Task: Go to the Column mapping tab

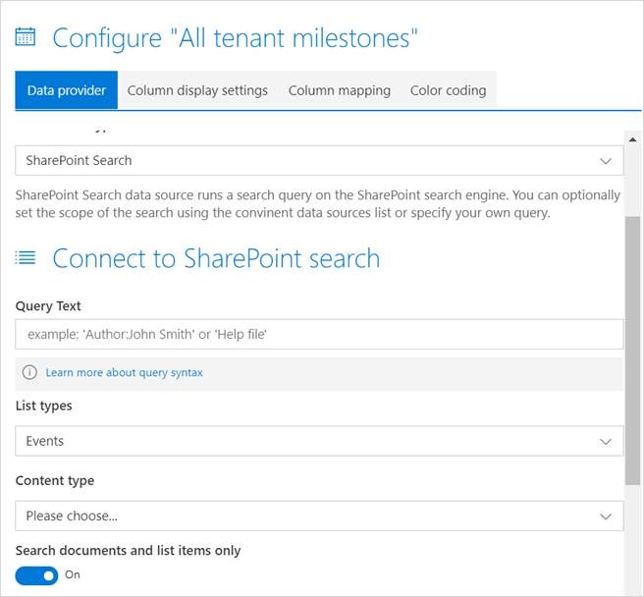Action: pyautogui.click(x=340, y=90)
